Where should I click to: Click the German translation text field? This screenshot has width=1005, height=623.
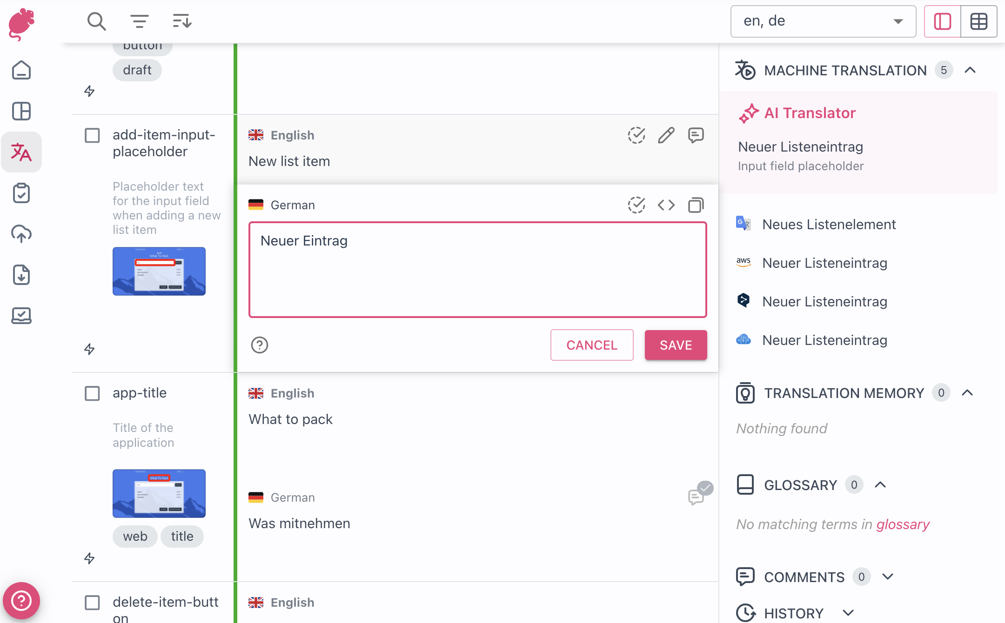point(477,270)
